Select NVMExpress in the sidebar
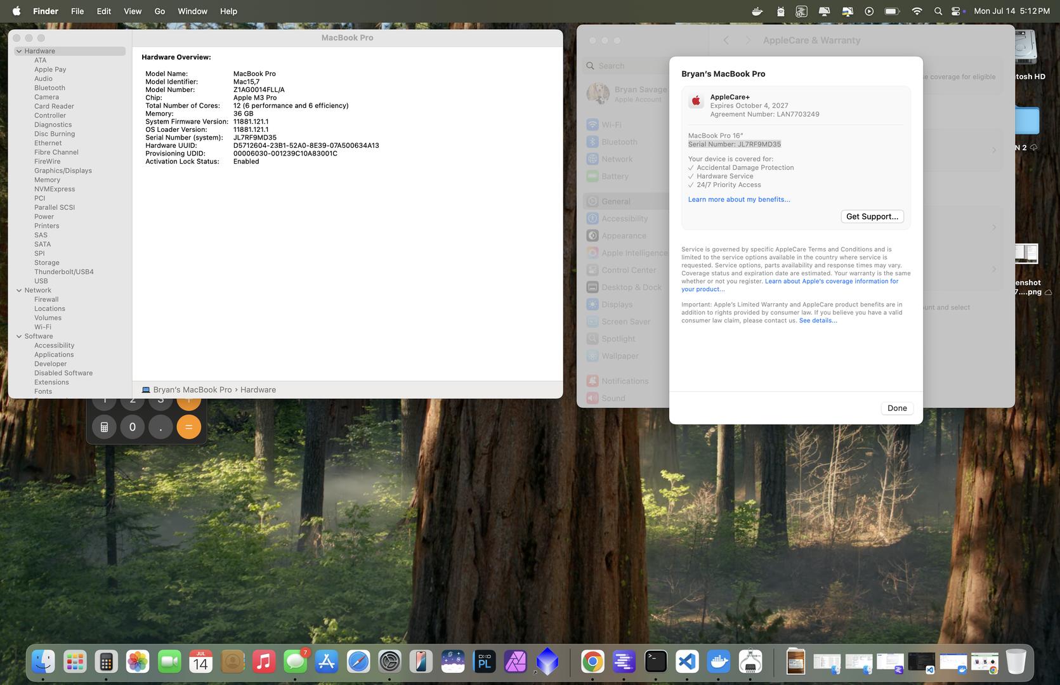1060x685 pixels. click(x=55, y=189)
